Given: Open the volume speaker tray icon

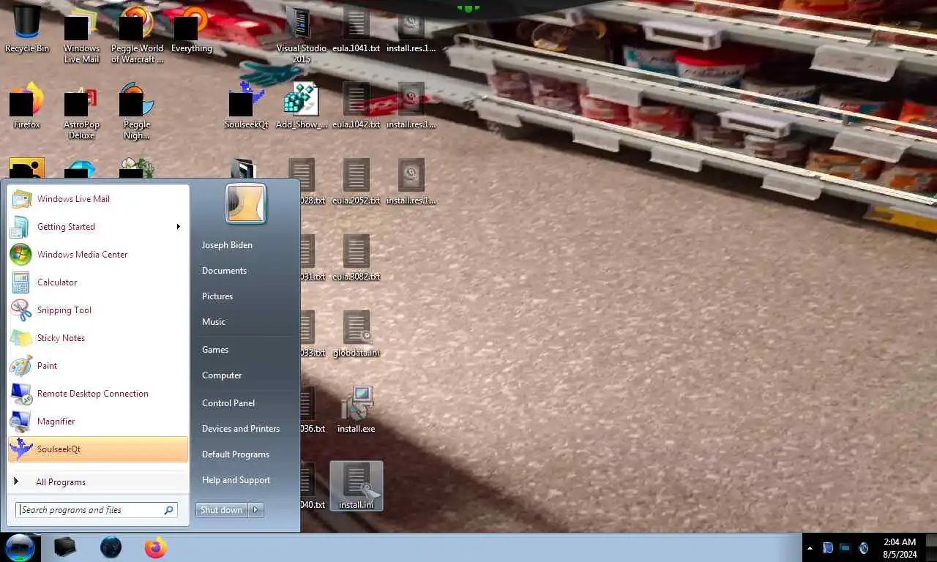Looking at the screenshot, I should [864, 548].
